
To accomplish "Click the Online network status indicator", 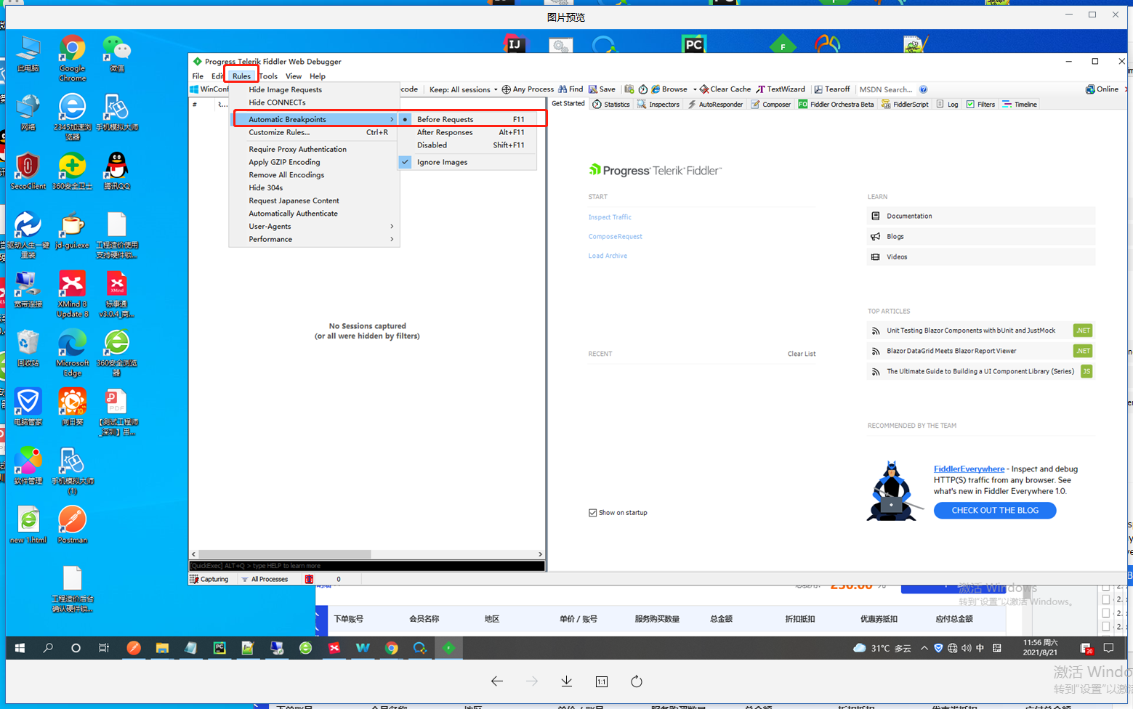I will pyautogui.click(x=1102, y=89).
